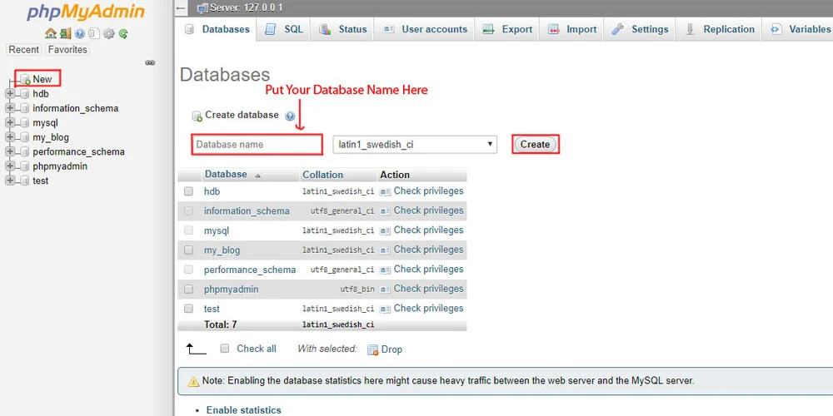Open the my_blog link in the databases table
Viewport: 833px width, 416px height.
point(222,250)
